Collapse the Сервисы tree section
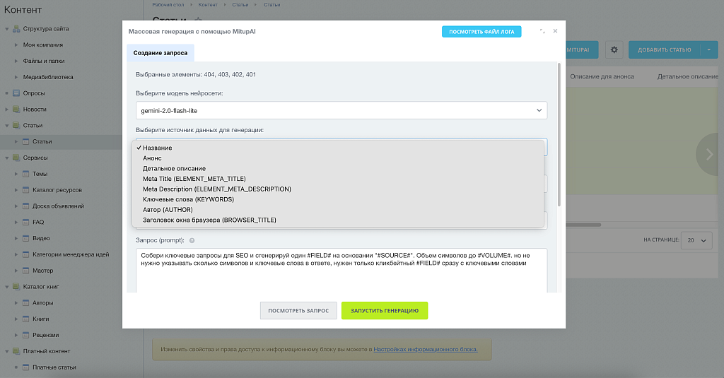Viewport: 724px width, 378px height. click(6, 158)
